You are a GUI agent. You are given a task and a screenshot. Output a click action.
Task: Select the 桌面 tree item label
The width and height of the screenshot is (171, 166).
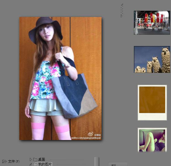tap(42, 160)
